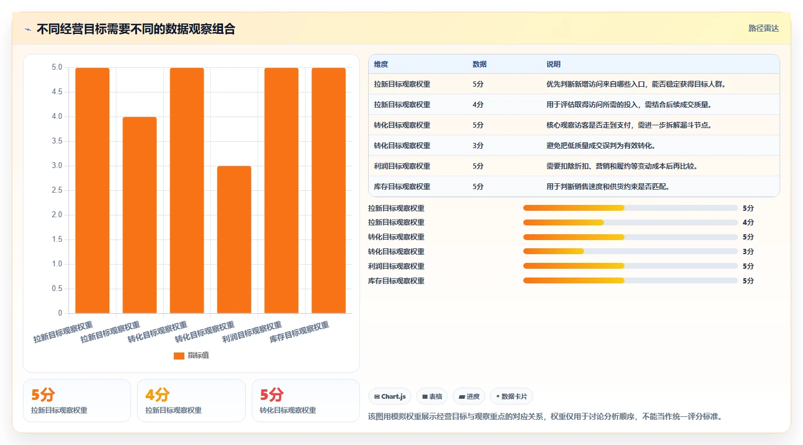
Task: Click the 转化目标观察权重 chart bar reaching 3.0
Action: point(234,239)
